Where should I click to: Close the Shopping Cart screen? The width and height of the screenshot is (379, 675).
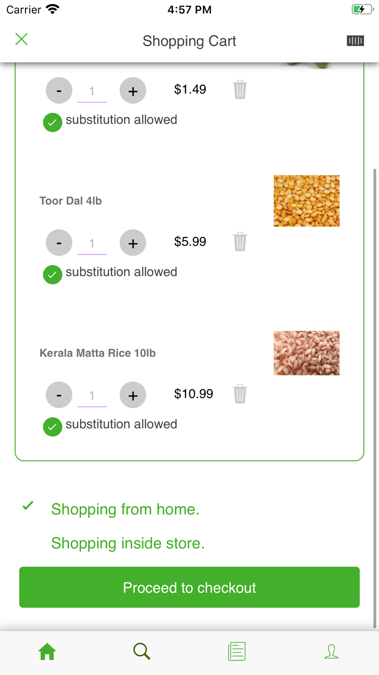pyautogui.click(x=22, y=39)
